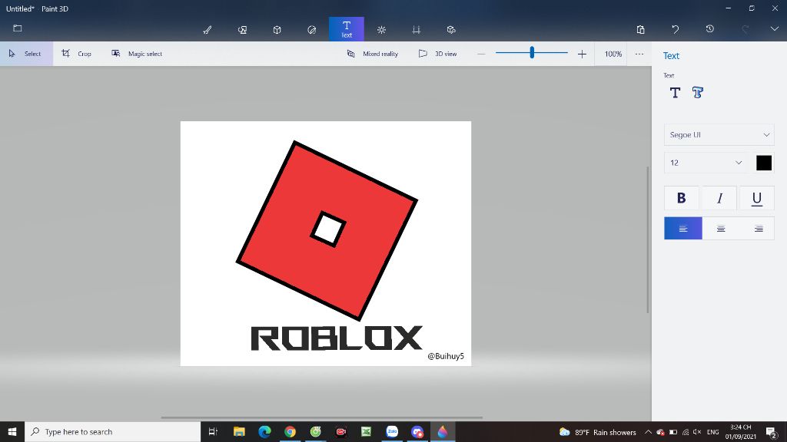Align text center
The image size is (787, 442).
(721, 228)
